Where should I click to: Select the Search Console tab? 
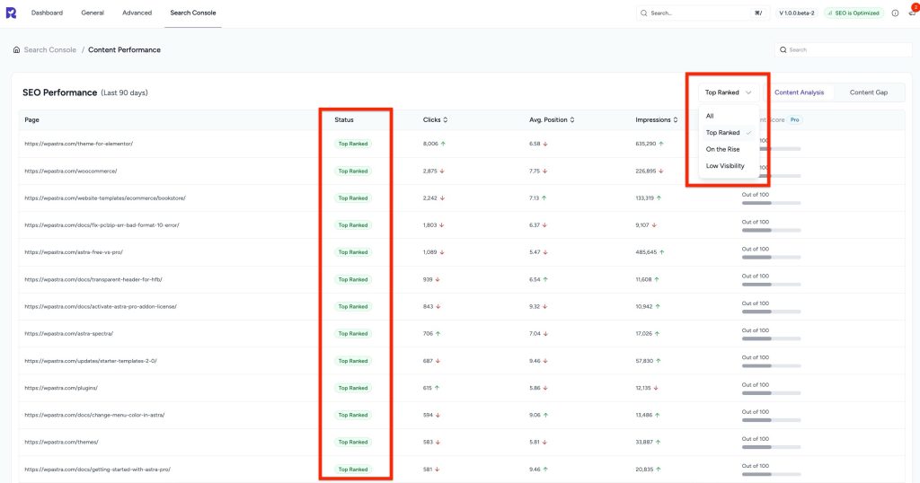[193, 13]
